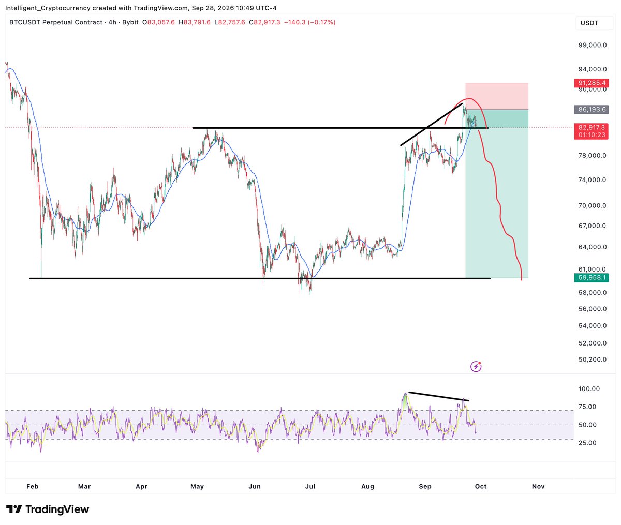Click the 78,000.0 price scale label
Image resolution: width=621 pixels, height=525 pixels.
click(593, 156)
